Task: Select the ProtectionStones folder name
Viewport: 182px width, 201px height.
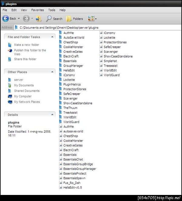Action: (75, 89)
